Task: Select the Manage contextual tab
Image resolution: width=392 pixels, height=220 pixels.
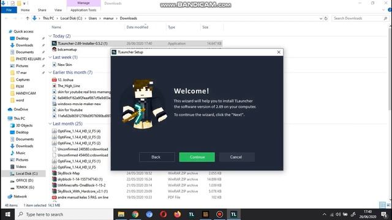Action: click(x=83, y=3)
